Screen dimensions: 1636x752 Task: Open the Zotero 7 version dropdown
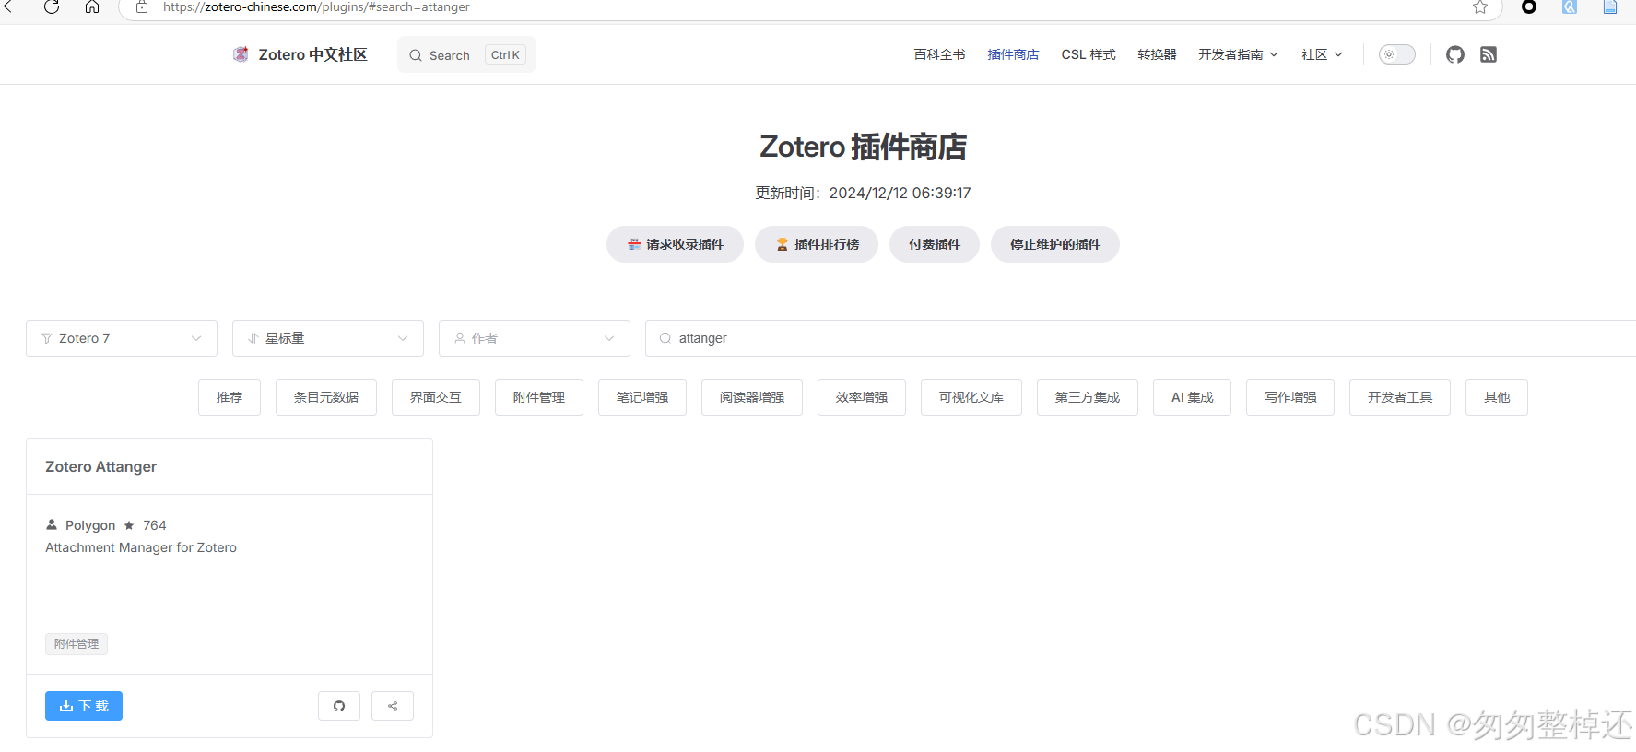[x=122, y=338]
